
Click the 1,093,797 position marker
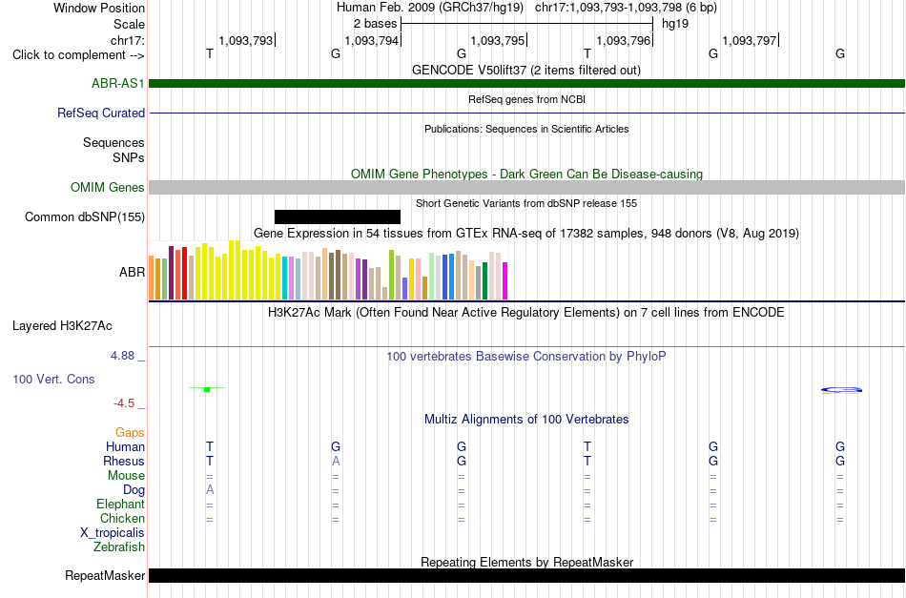(750, 40)
